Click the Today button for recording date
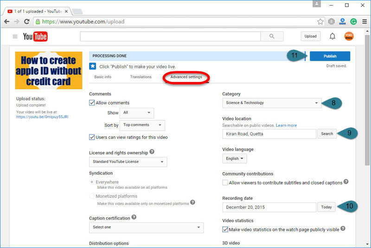This screenshot has width=371, height=248. (326, 207)
